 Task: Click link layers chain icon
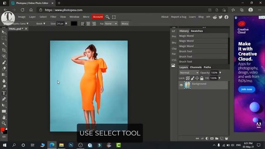[x=197, y=139]
